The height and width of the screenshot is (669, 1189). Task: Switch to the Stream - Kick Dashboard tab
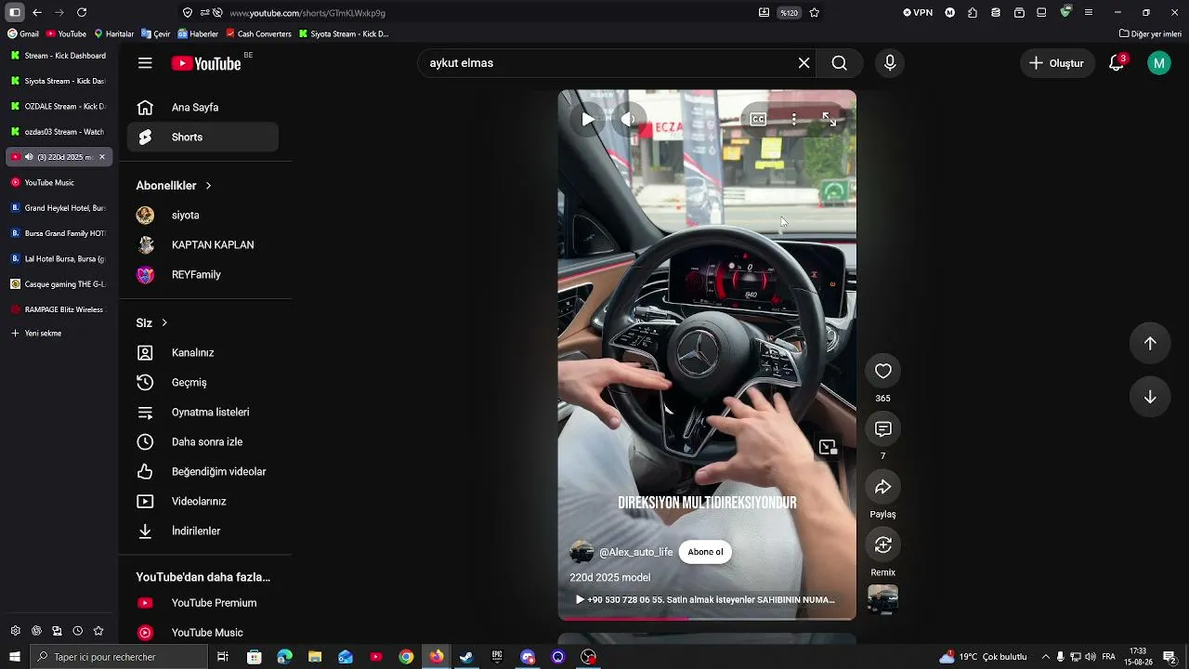pos(59,56)
